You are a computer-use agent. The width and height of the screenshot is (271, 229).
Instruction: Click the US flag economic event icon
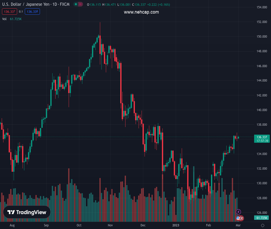coord(239,218)
